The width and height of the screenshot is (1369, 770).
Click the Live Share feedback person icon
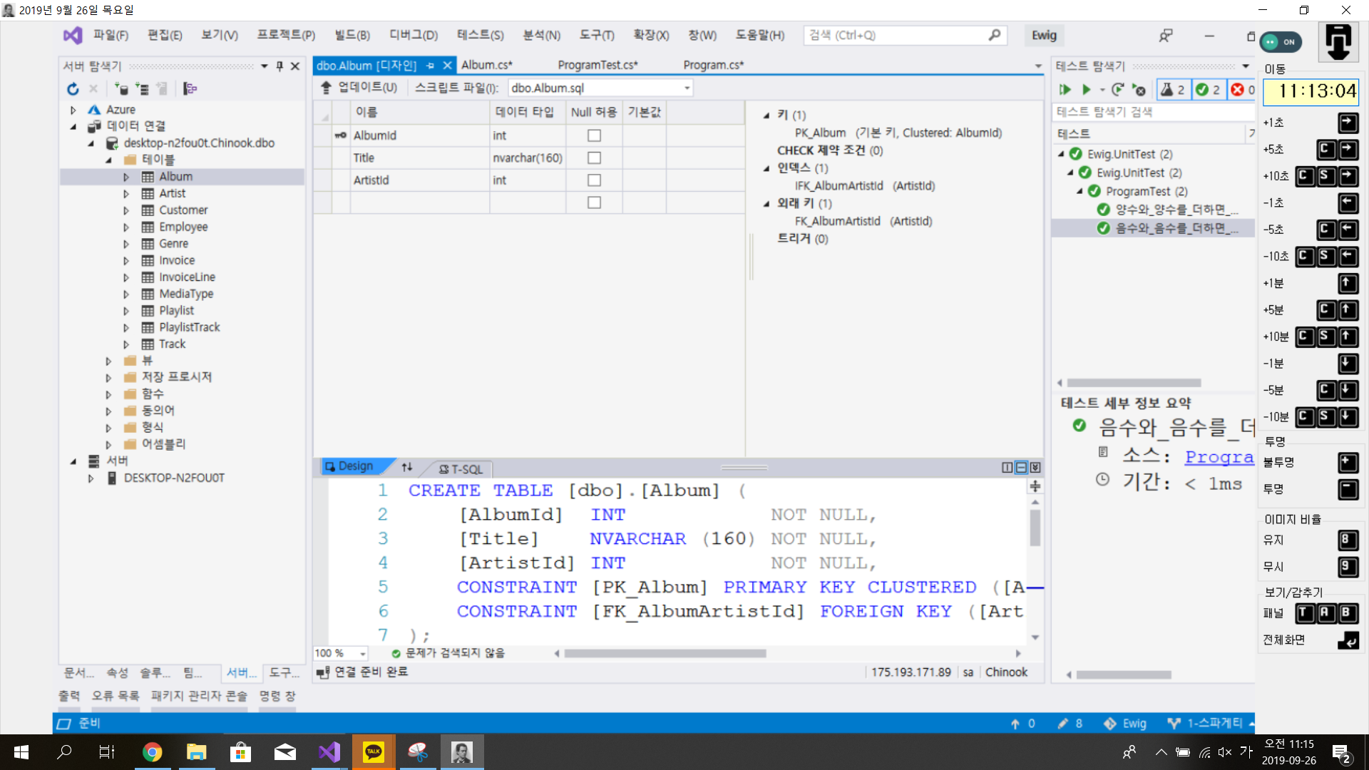click(x=1166, y=35)
